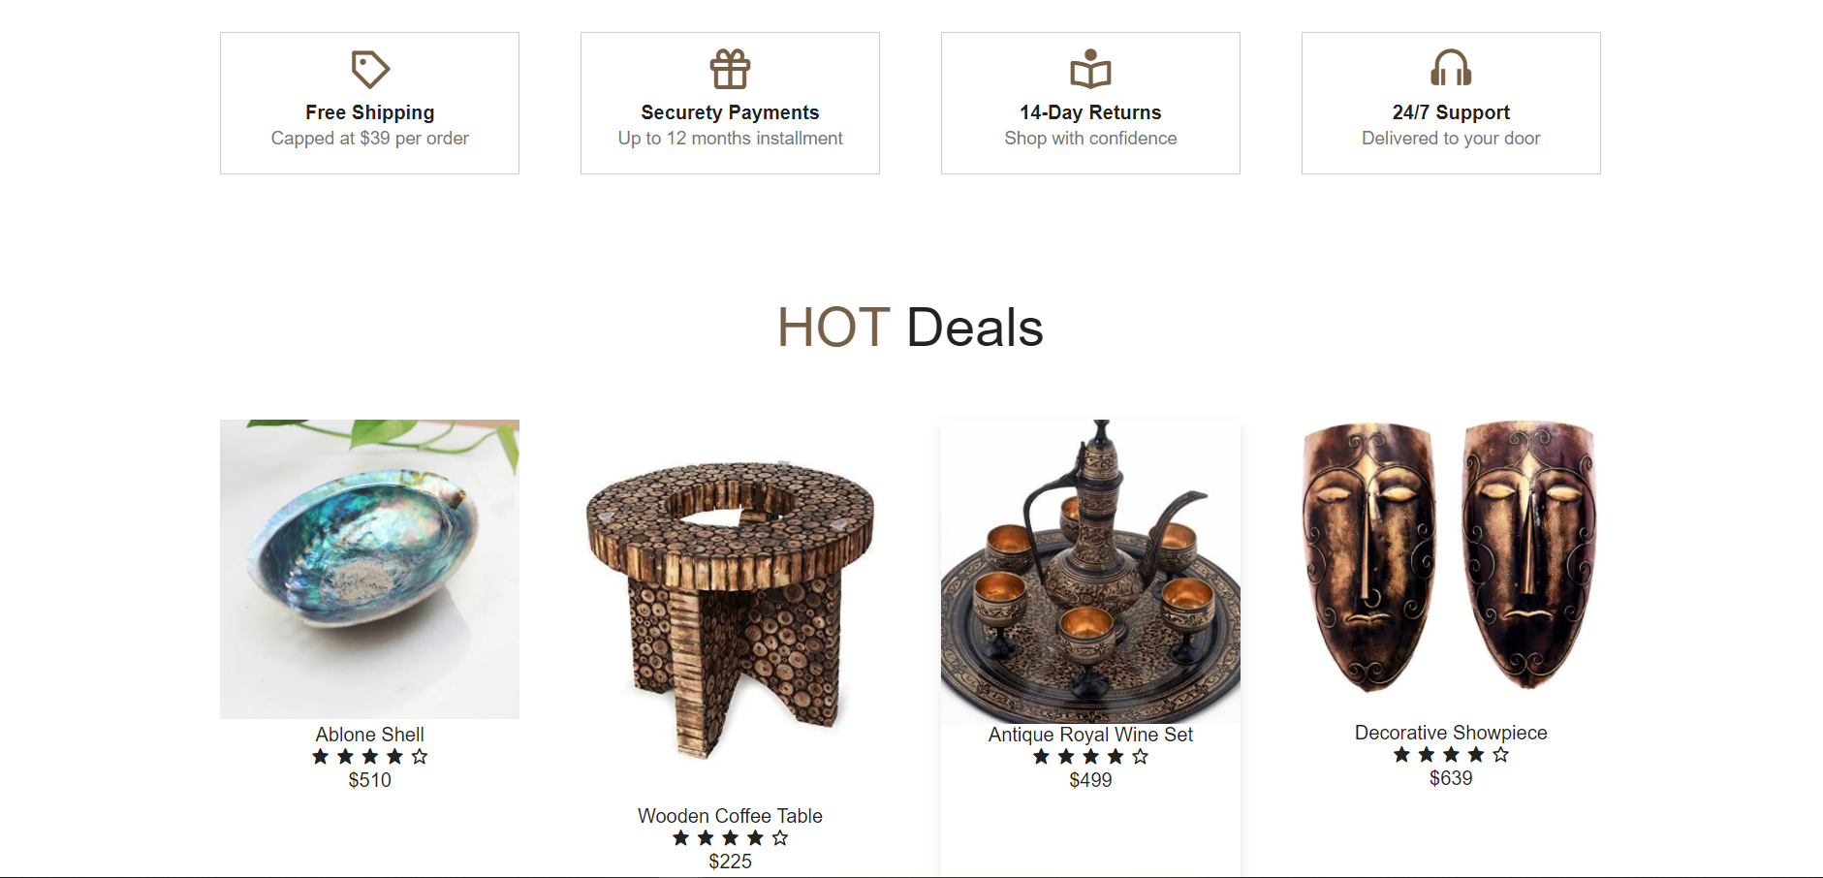
Task: Select the Free Shipping heading text
Action: (x=369, y=112)
